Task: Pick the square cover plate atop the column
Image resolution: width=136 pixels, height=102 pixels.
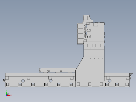Action: pyautogui.click(x=96, y=24)
